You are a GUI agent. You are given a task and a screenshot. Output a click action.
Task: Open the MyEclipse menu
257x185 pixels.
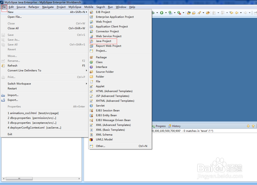click(x=75, y=7)
